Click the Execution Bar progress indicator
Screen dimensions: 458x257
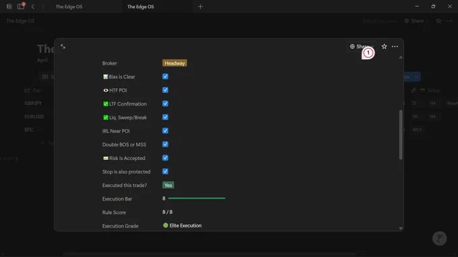click(194, 198)
